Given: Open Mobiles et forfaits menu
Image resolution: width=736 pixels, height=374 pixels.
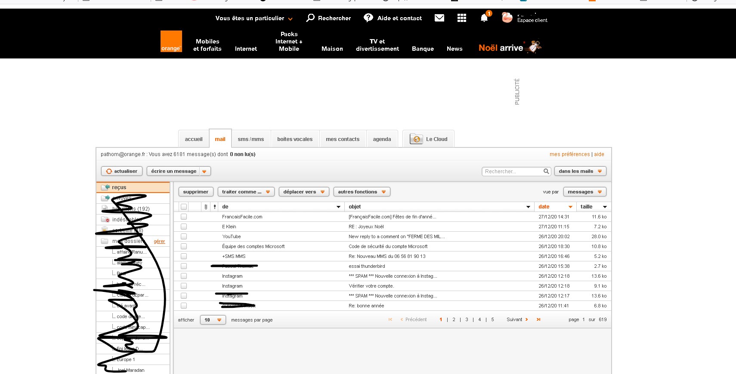Looking at the screenshot, I should (207, 45).
